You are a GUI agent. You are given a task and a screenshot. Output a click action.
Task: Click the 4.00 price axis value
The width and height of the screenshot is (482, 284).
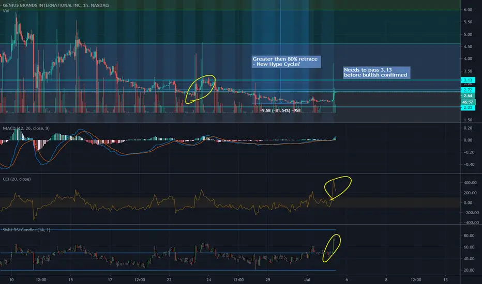[x=468, y=59]
